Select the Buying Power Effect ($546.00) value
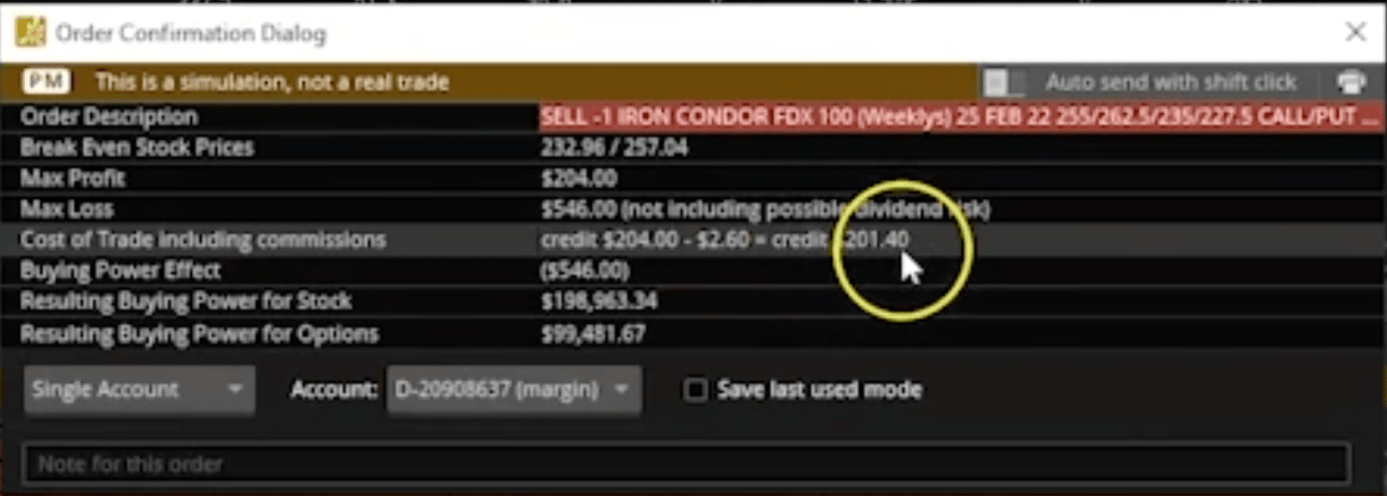The width and height of the screenshot is (1387, 496). (x=585, y=270)
